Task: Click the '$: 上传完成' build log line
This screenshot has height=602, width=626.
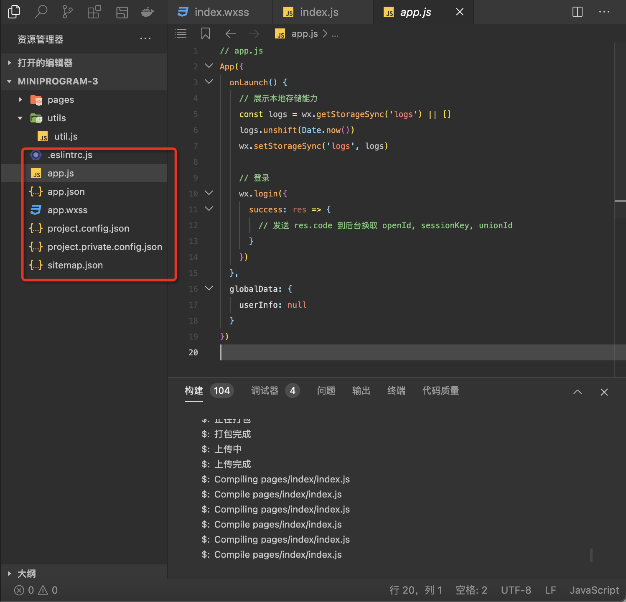Action: pyautogui.click(x=226, y=464)
